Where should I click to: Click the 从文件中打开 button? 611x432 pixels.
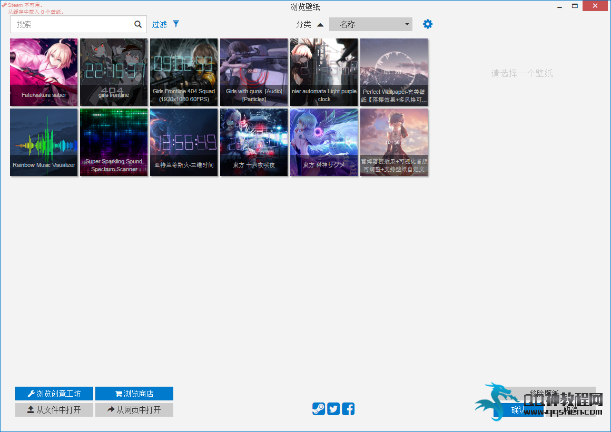coord(54,410)
